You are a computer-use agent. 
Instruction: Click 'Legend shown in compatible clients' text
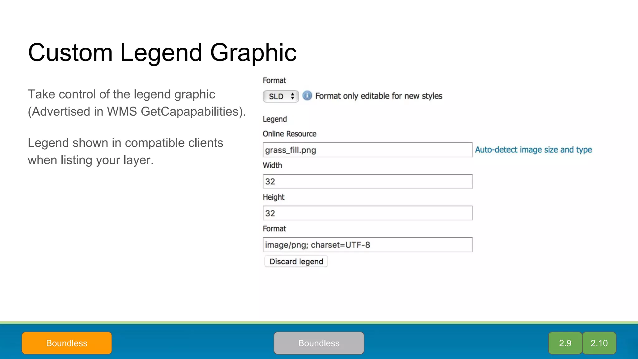(x=126, y=143)
